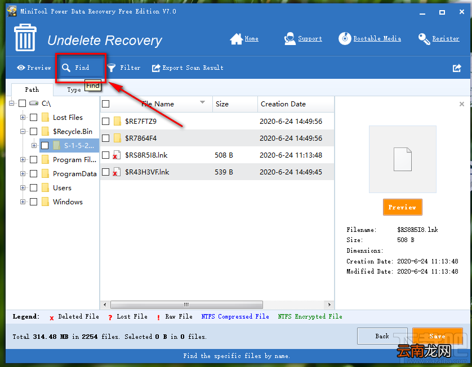The height and width of the screenshot is (367, 472).
Task: Click the $RS8R5I8.lnk deleted file icon
Action: pos(117,155)
